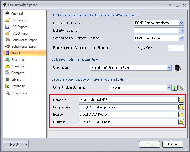Browse for the Database folder
This screenshot has height=152, width=190.
181,100
